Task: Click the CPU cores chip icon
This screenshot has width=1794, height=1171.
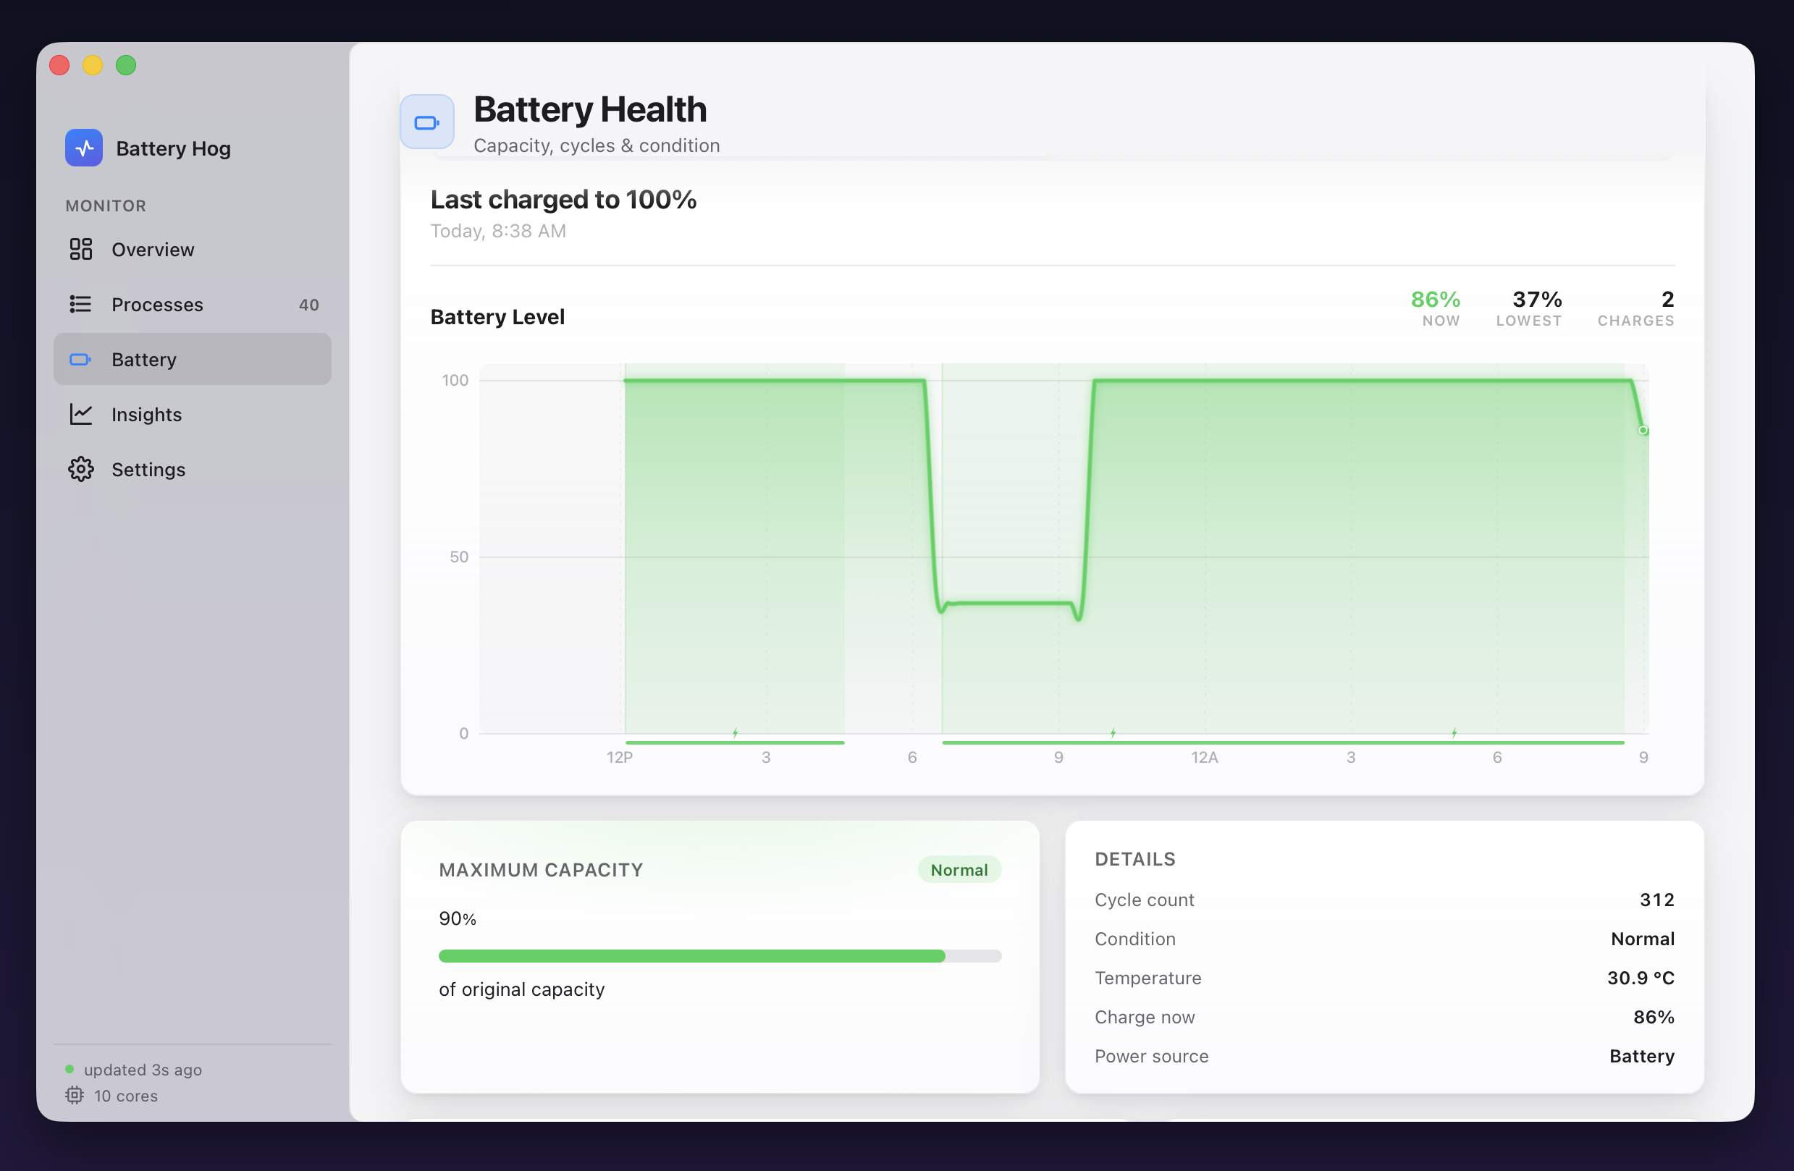Action: coord(74,1095)
